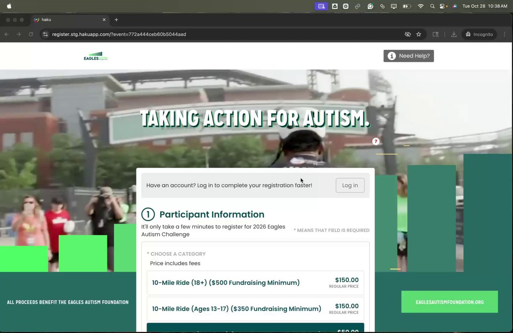The image size is (513, 333).
Task: Click the third-party cookies blocked eye icon
Action: (408, 34)
